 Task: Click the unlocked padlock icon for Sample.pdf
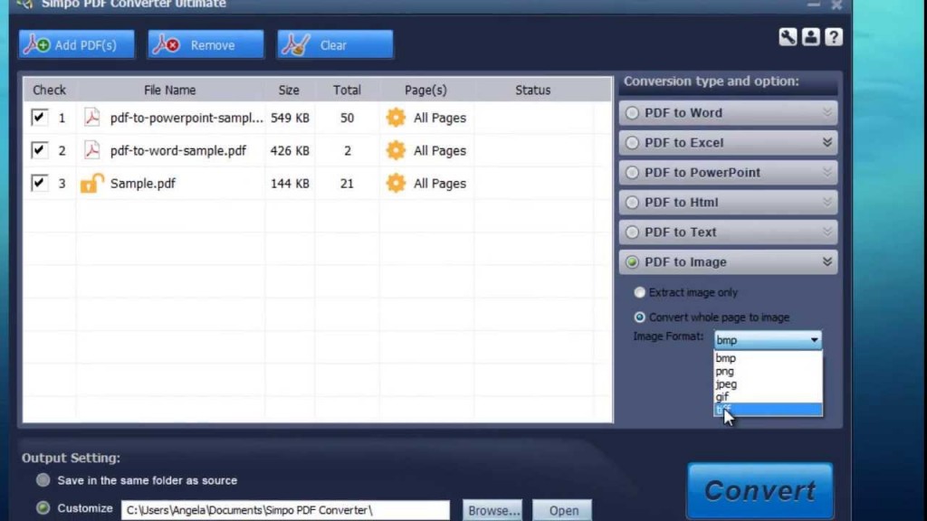coord(91,183)
